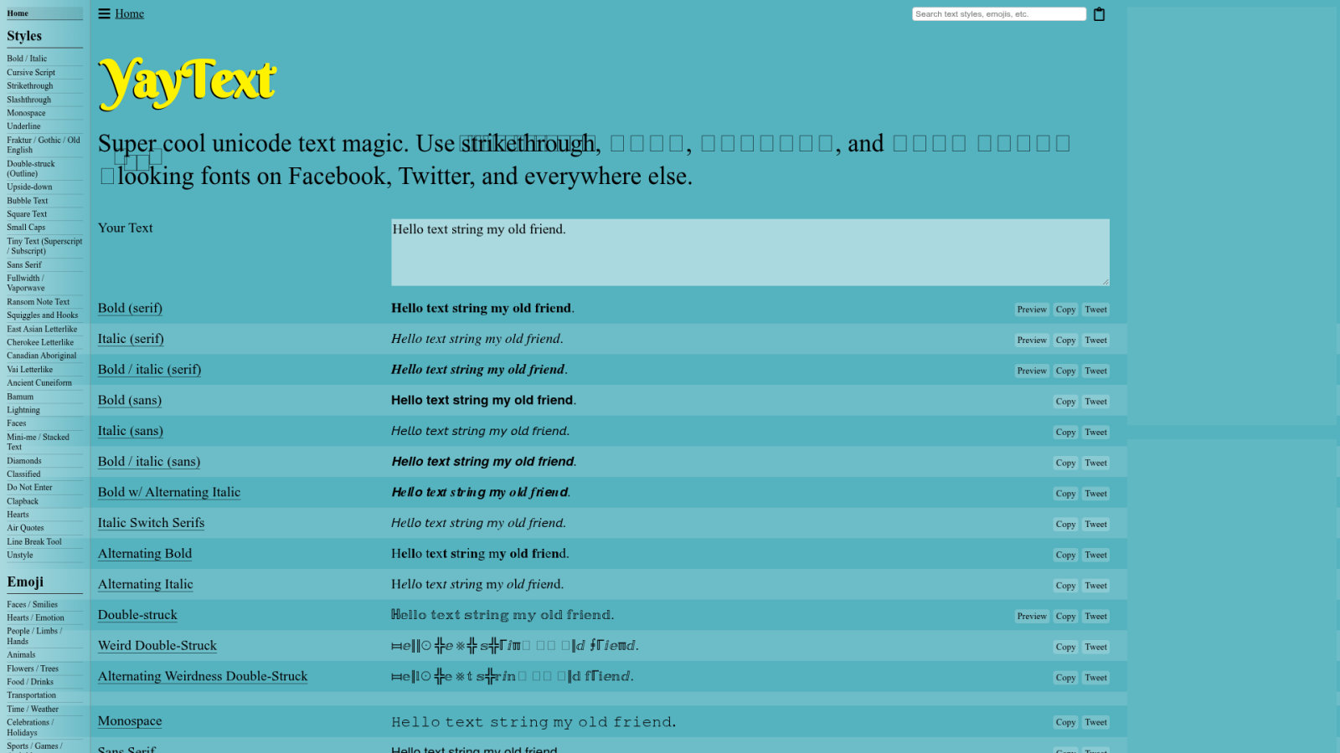The height and width of the screenshot is (753, 1340).
Task: Select Ancient Cuneiform in sidebar
Action: [39, 383]
